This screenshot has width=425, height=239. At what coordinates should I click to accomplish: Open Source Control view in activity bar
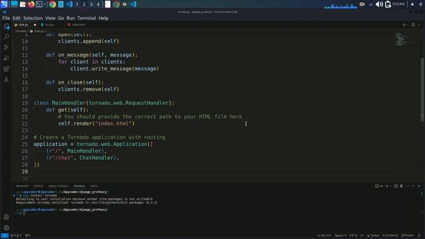pyautogui.click(x=7, y=47)
